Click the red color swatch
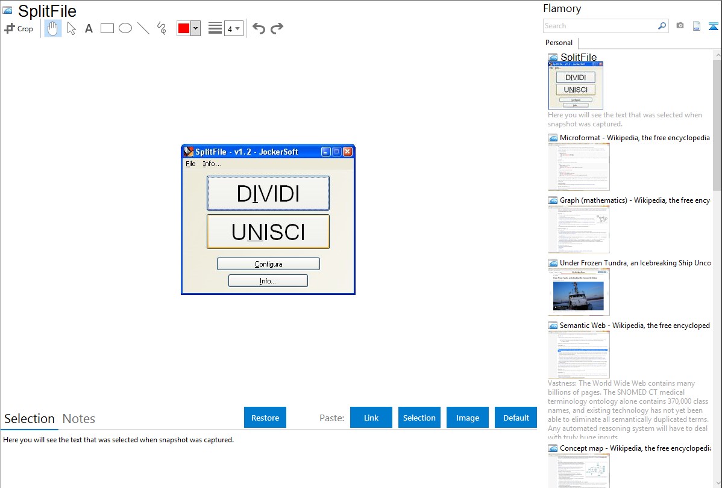Image resolution: width=722 pixels, height=488 pixels. click(184, 28)
